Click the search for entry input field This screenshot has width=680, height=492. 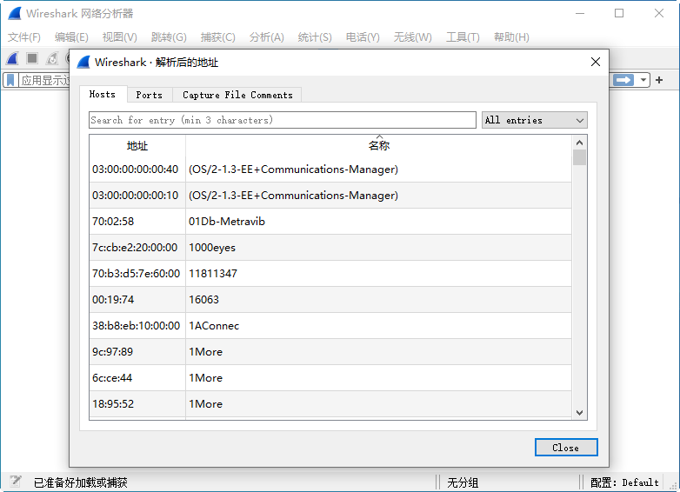coord(283,120)
